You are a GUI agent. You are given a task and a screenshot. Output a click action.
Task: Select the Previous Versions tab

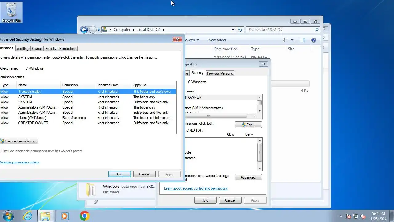point(220,73)
